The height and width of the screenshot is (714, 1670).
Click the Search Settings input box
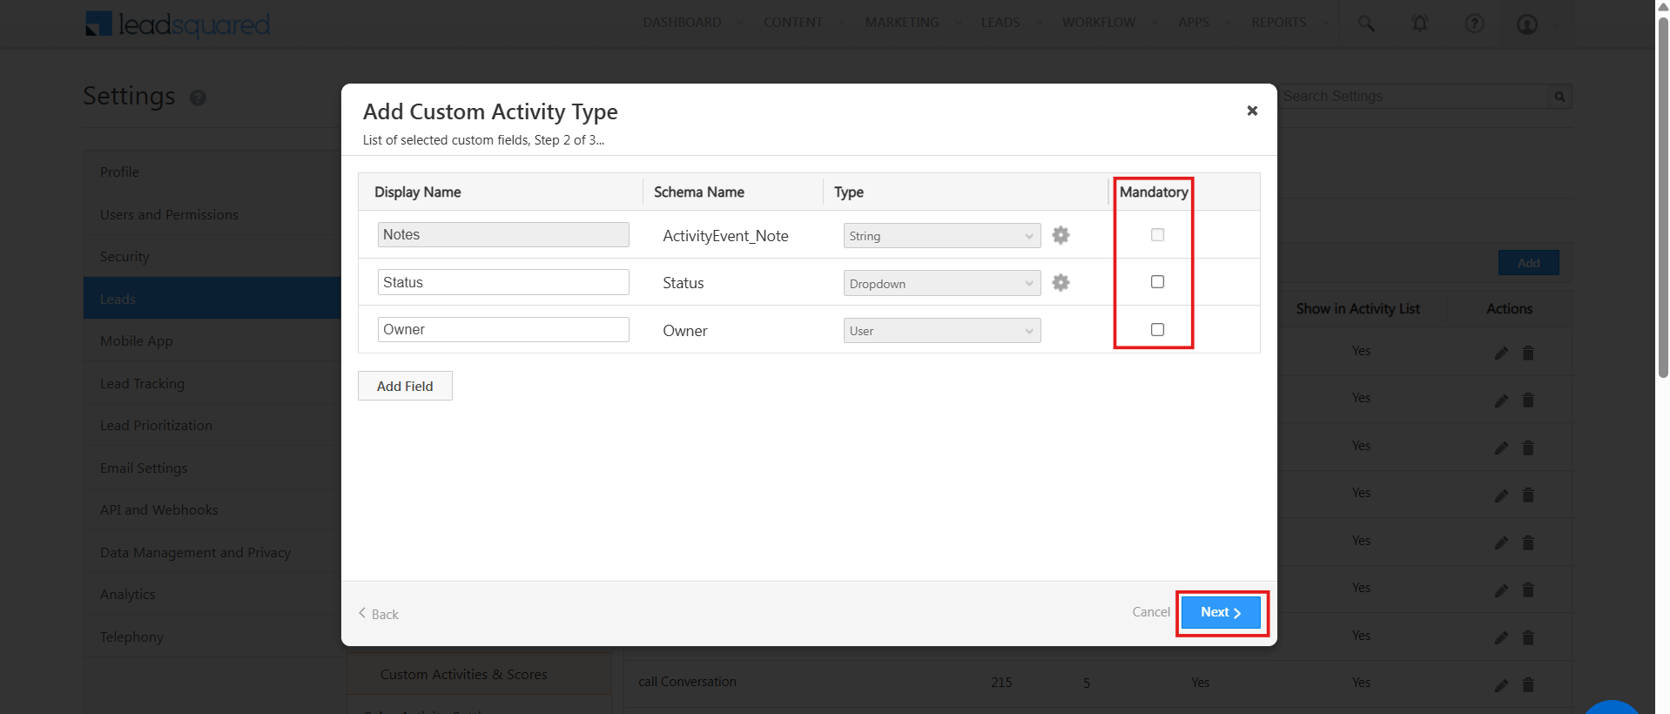point(1413,97)
